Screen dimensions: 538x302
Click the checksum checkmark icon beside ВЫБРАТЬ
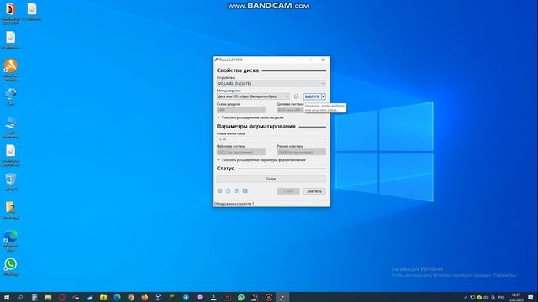click(297, 96)
